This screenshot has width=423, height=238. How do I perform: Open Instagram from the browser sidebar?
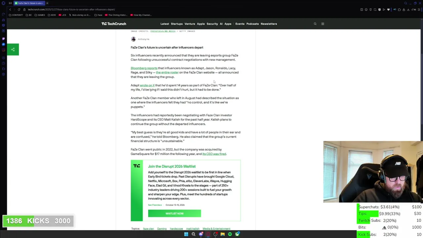point(3,50)
